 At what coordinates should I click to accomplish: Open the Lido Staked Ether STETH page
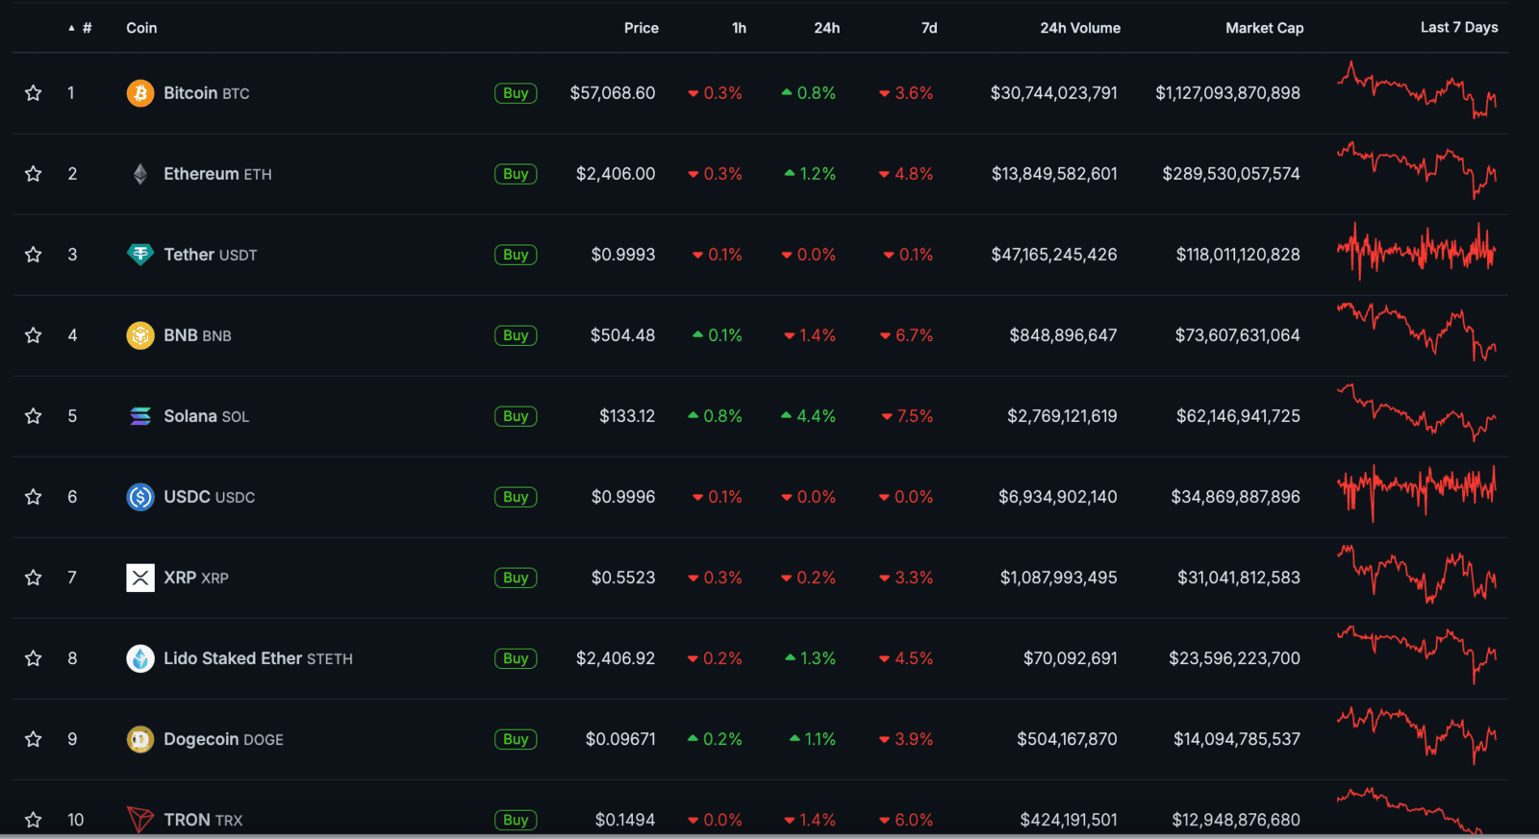point(258,658)
